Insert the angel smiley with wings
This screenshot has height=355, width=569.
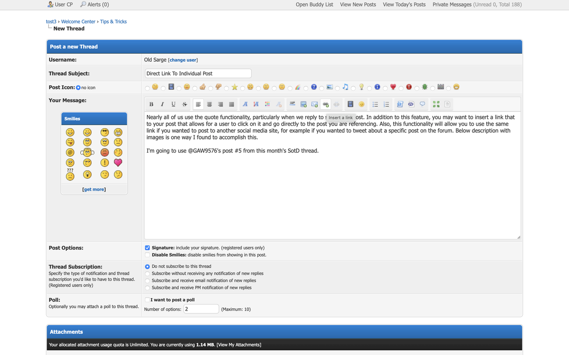click(x=87, y=152)
